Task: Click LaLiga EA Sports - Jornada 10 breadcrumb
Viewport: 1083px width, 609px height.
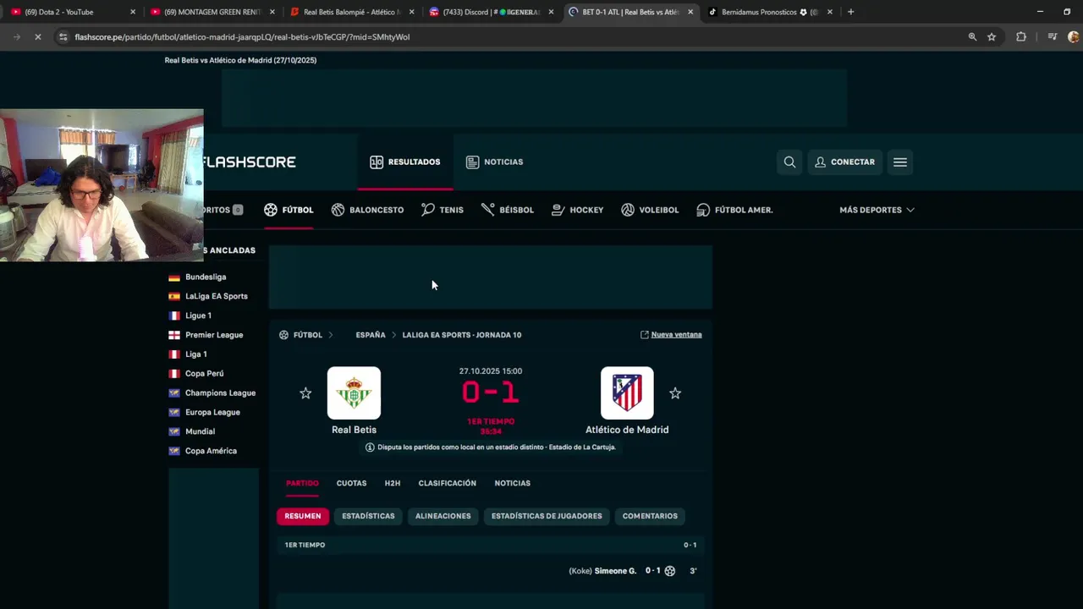Action: (462, 335)
